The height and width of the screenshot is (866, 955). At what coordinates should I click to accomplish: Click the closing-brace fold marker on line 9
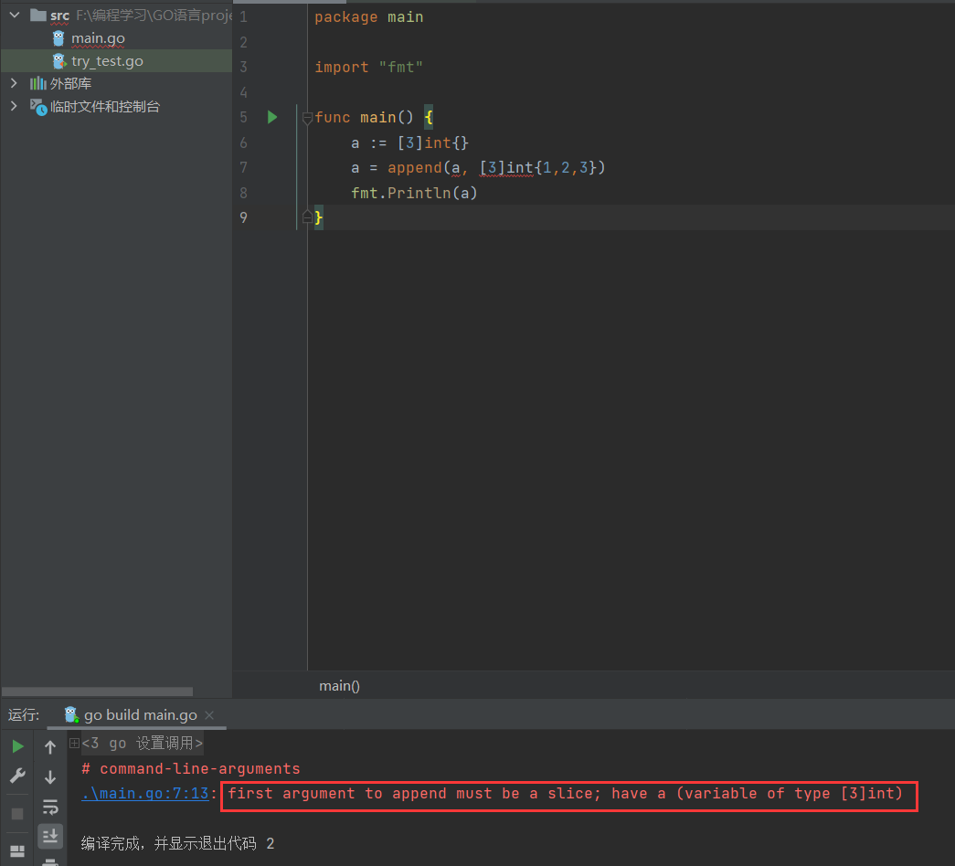point(308,216)
